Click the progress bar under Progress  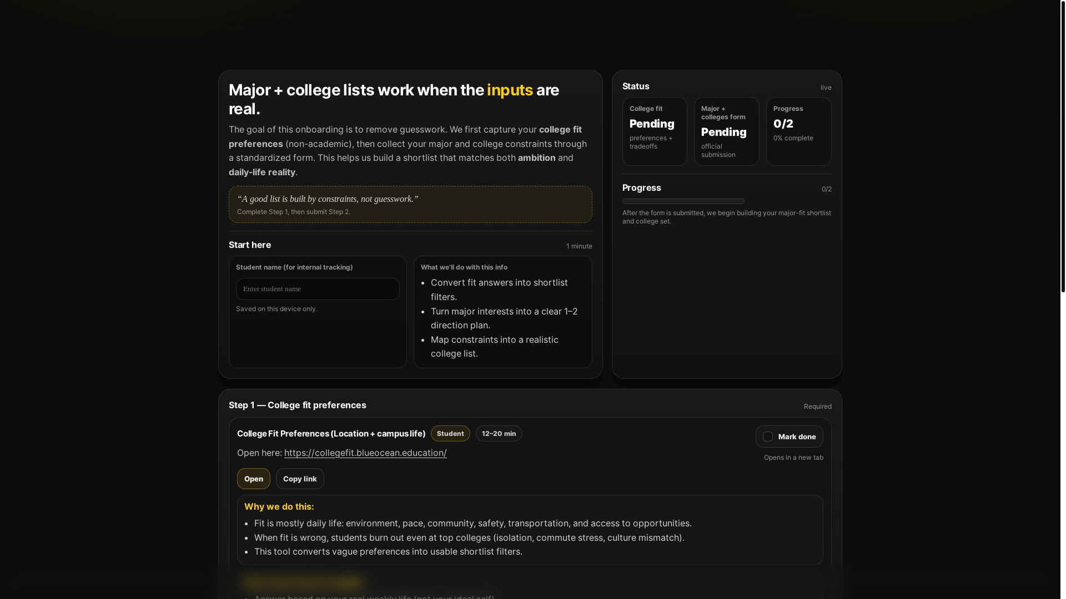point(683,201)
